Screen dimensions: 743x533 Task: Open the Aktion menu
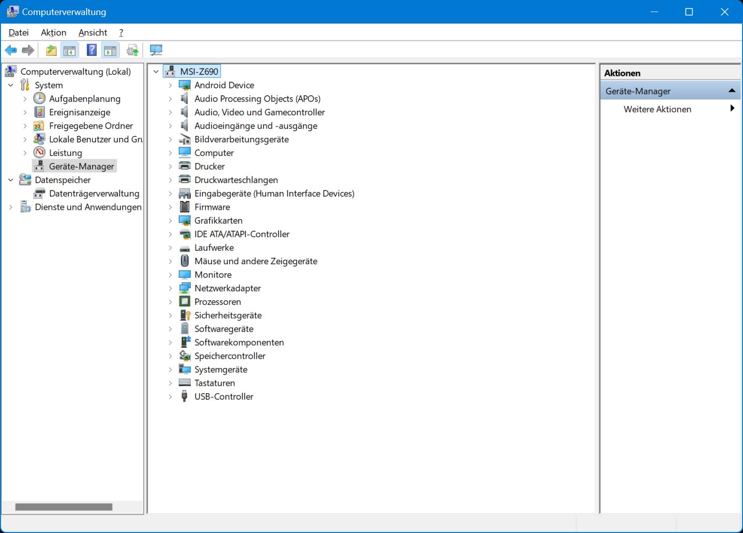coord(54,33)
